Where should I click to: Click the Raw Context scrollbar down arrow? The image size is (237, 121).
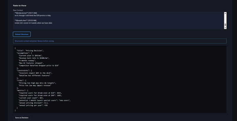tap(225, 28)
